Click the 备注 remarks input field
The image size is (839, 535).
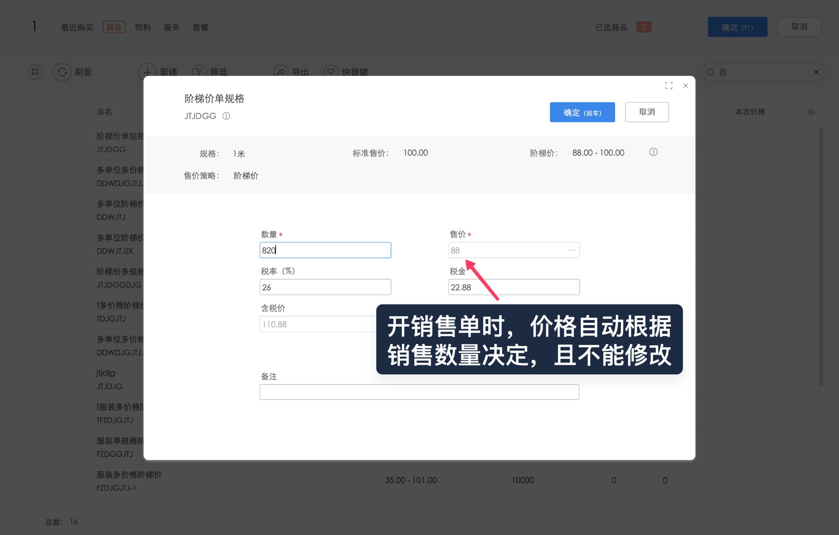(419, 392)
